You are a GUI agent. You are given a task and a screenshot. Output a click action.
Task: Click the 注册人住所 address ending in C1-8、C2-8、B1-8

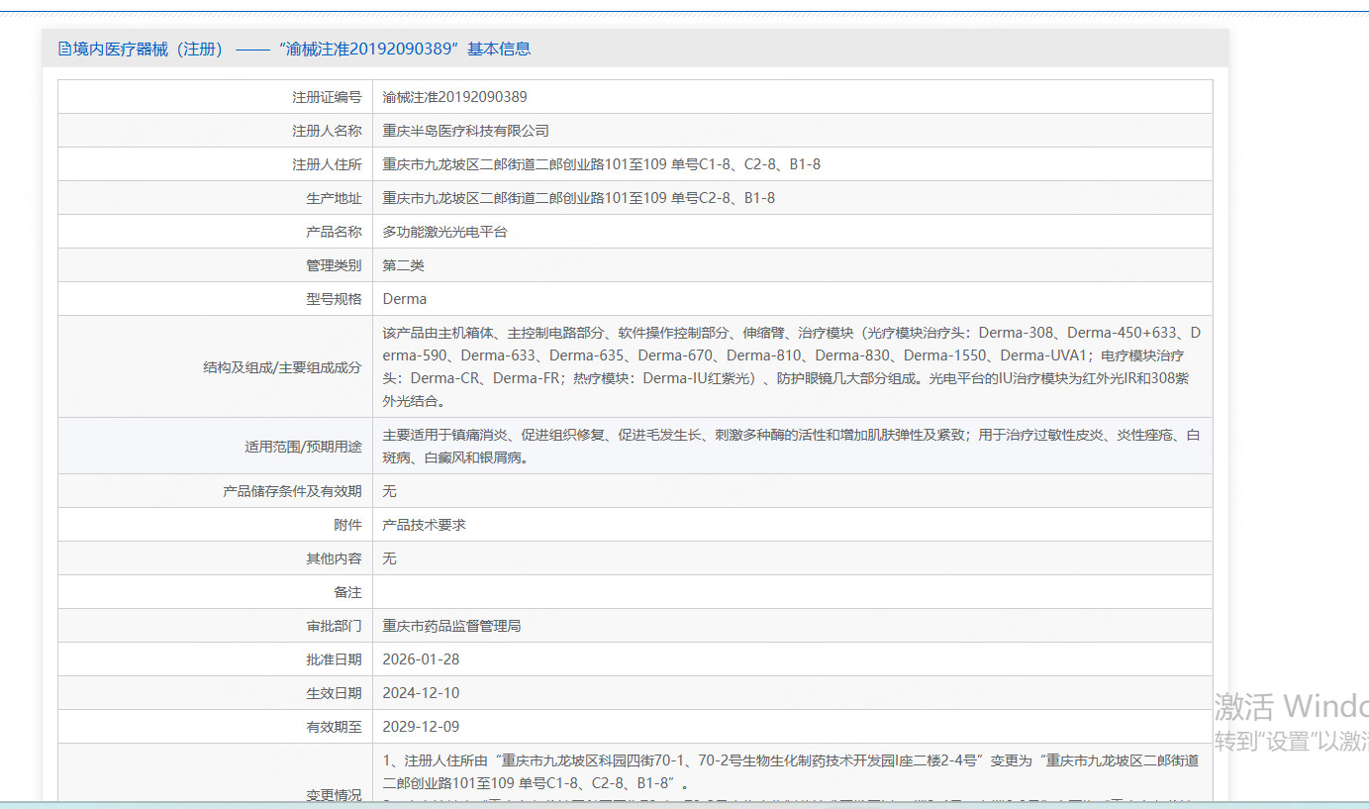pos(602,164)
